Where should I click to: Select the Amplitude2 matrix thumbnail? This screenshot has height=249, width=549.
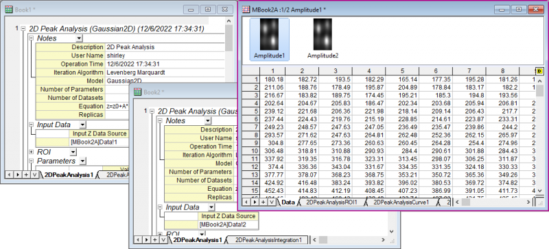323,39
